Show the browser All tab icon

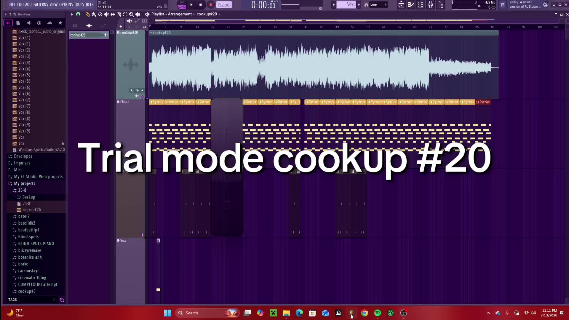pyautogui.click(x=8, y=23)
